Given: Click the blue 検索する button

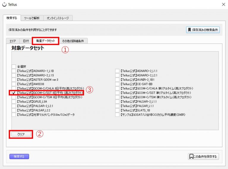Looking at the screenshot, I should (x=19, y=157).
